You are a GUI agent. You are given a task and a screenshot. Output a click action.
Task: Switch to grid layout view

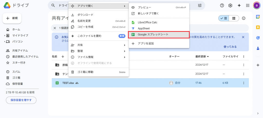pos(234,18)
